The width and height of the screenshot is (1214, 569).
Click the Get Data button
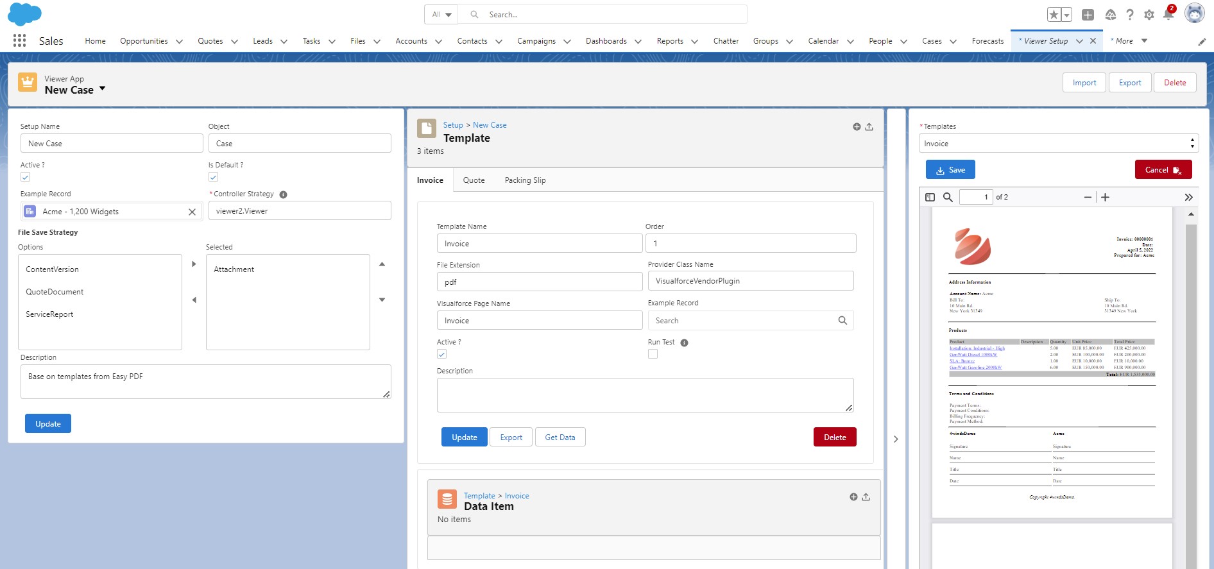coord(560,437)
